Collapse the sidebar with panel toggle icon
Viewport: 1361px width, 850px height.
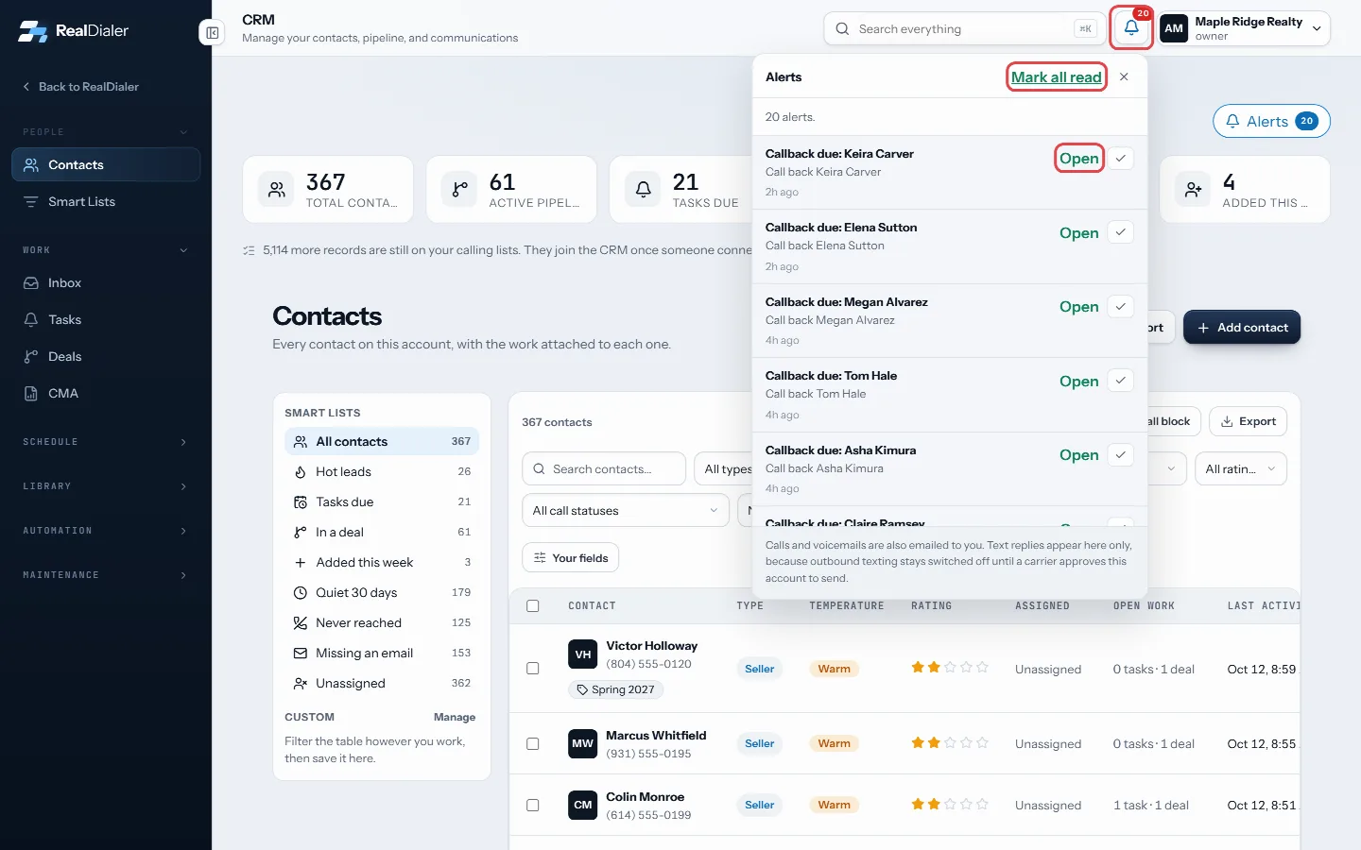tap(213, 33)
